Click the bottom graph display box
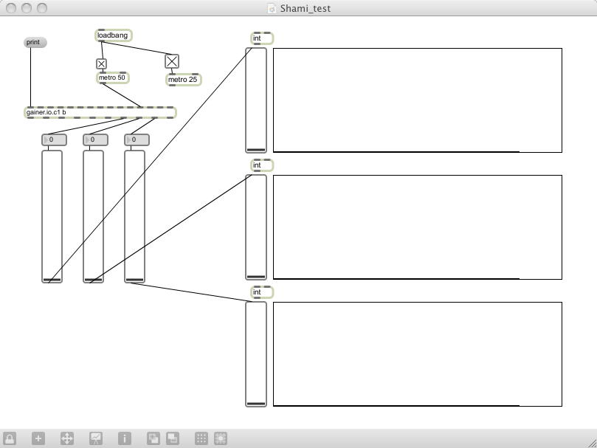This screenshot has width=597, height=448. (418, 354)
